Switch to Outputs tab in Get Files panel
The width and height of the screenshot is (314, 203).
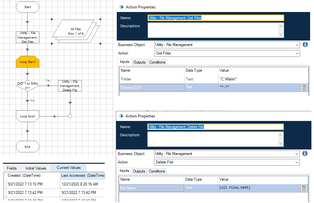tap(139, 62)
